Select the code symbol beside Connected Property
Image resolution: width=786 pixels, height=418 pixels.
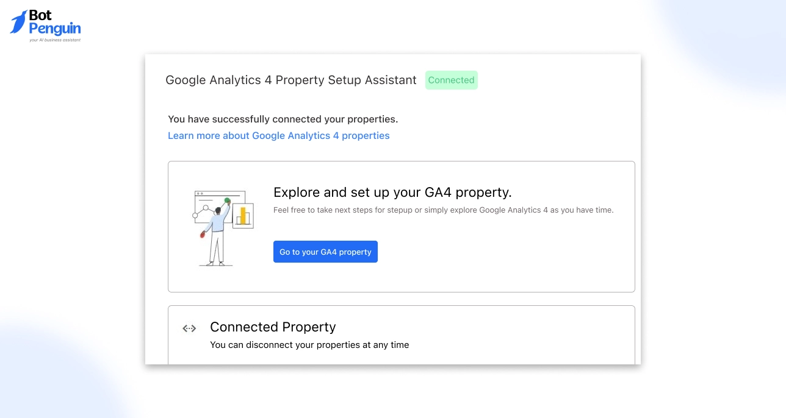point(189,328)
